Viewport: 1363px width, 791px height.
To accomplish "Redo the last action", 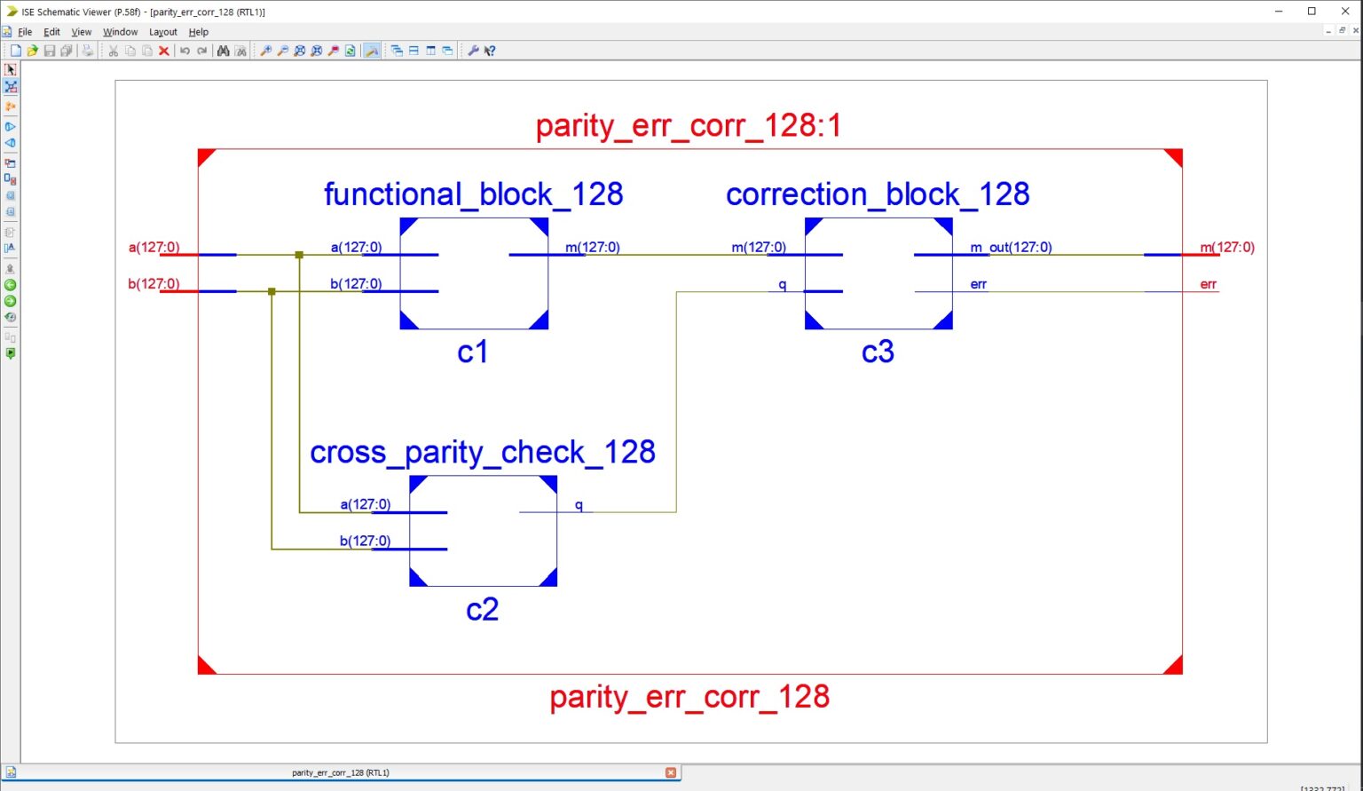I will pos(201,51).
